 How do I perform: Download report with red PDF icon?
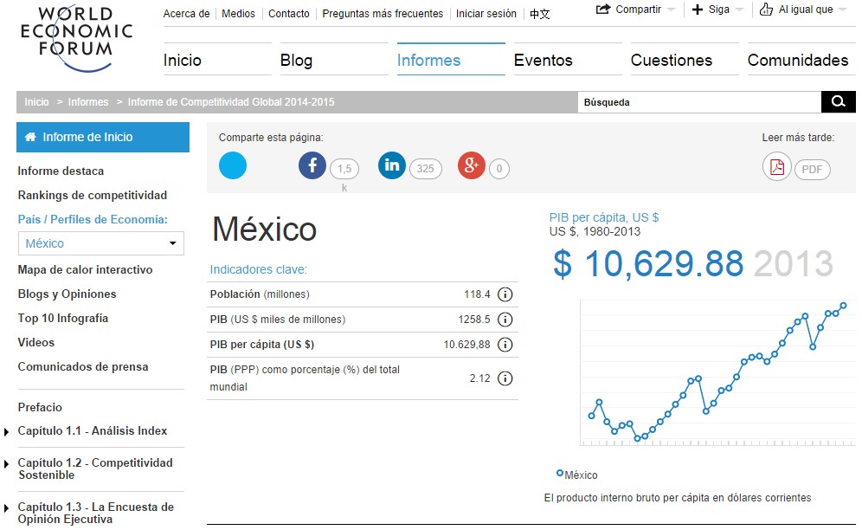777,166
